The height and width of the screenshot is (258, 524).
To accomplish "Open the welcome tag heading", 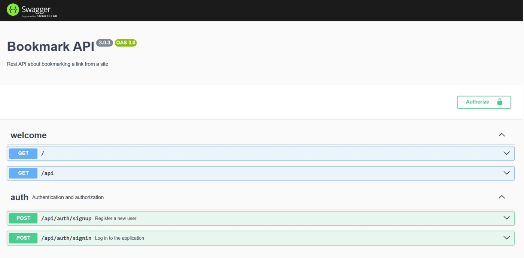I will pos(28,135).
